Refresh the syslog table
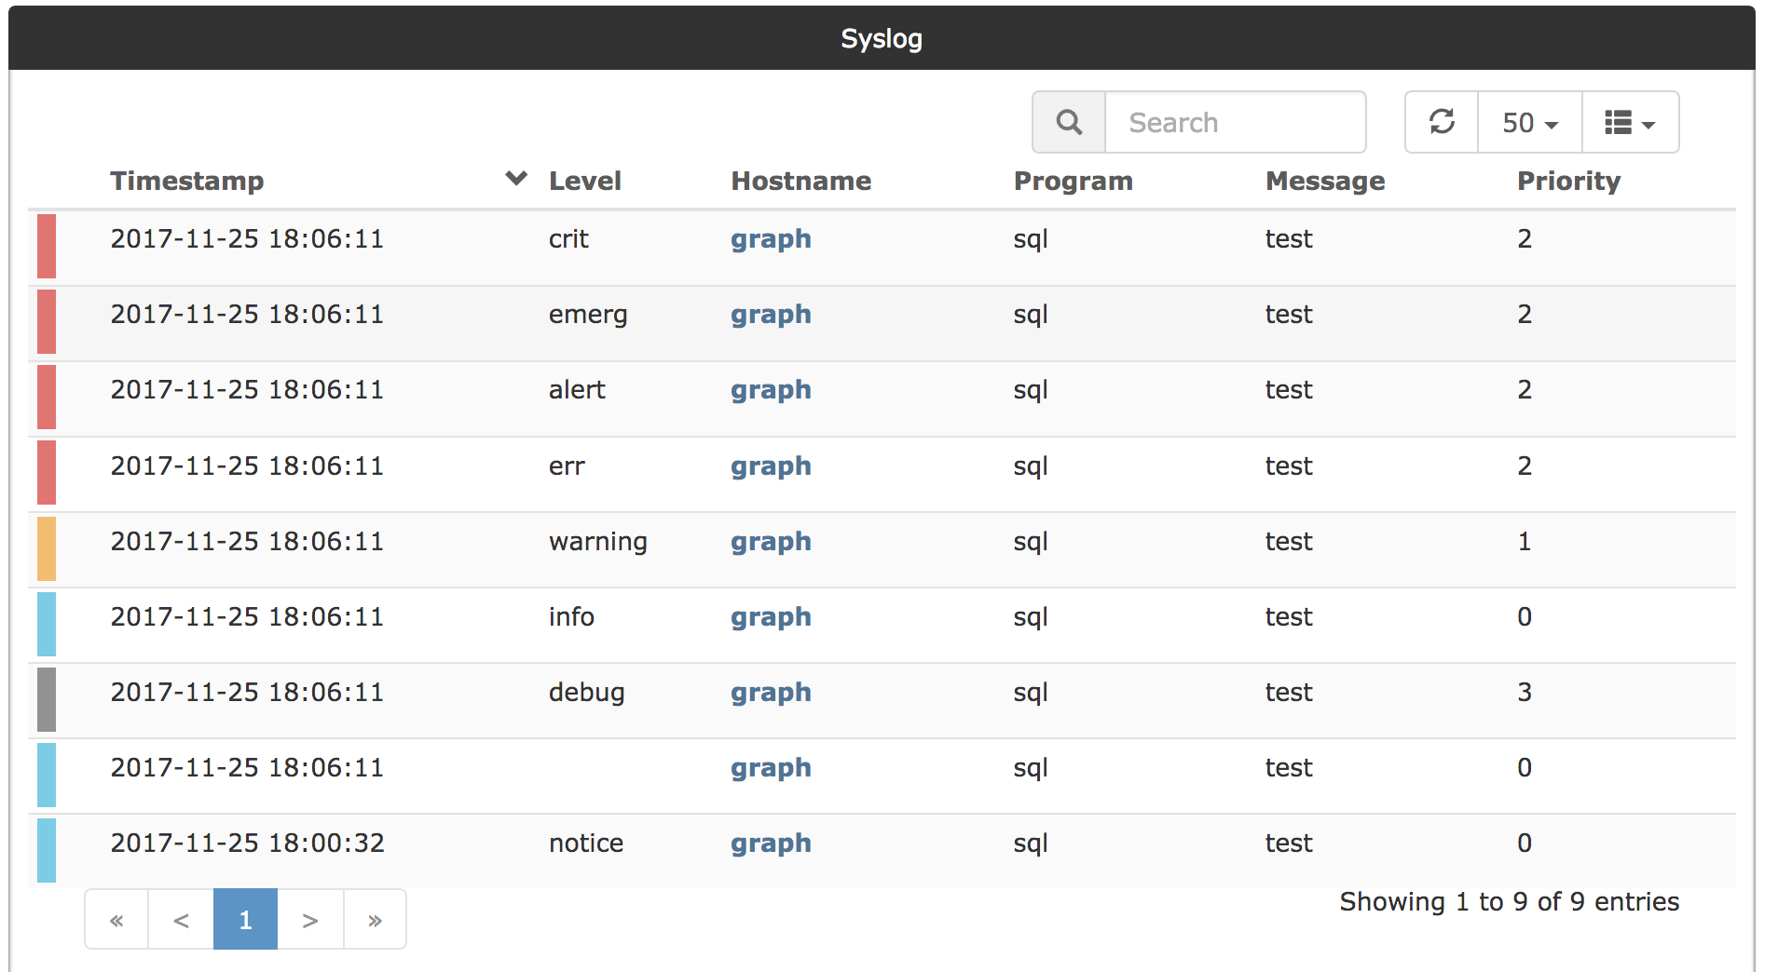Viewport: 1778px width, 972px height. [x=1442, y=122]
